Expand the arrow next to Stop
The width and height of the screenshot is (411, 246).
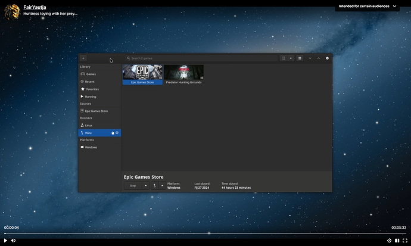pos(146,185)
